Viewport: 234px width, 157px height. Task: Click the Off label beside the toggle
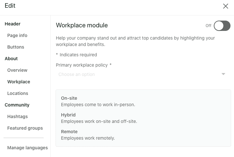(x=208, y=26)
